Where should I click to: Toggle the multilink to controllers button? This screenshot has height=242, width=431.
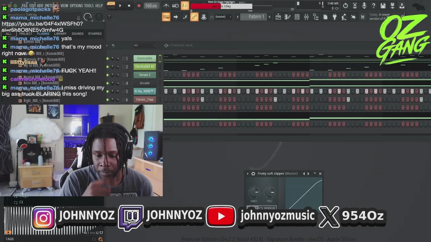pyautogui.click(x=194, y=17)
